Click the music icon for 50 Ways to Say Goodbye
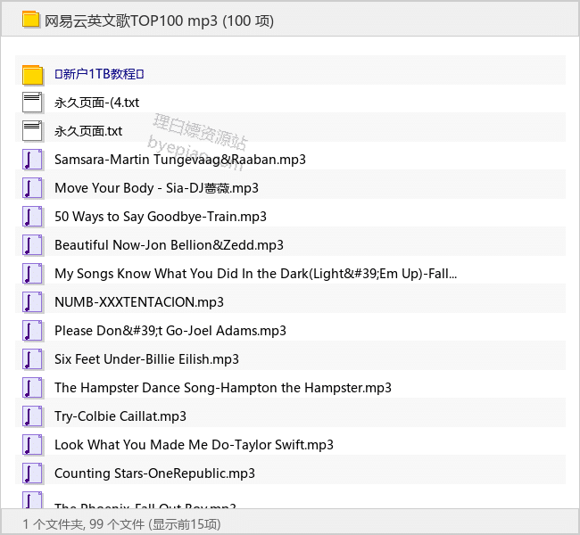 32,217
